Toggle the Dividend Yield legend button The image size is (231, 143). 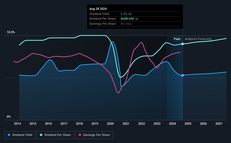pos(20,135)
